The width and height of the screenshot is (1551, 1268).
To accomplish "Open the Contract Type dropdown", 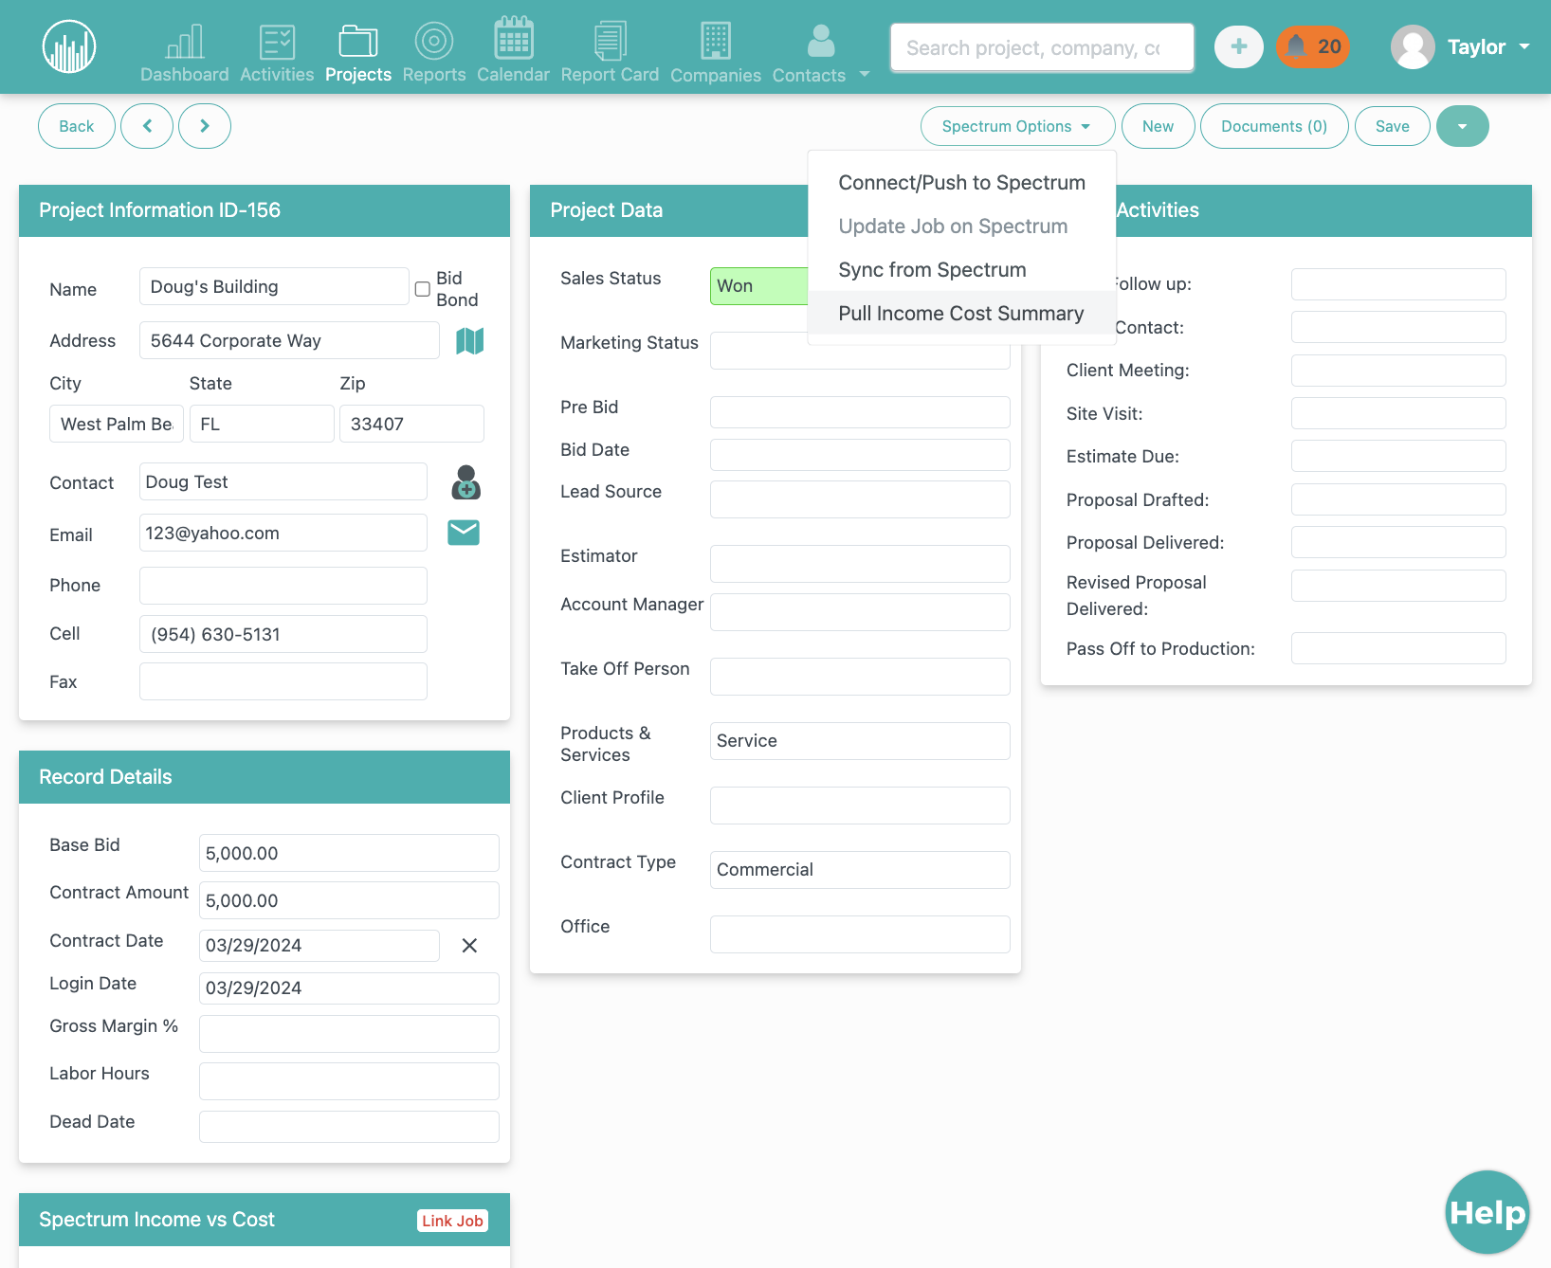I will [x=860, y=870].
